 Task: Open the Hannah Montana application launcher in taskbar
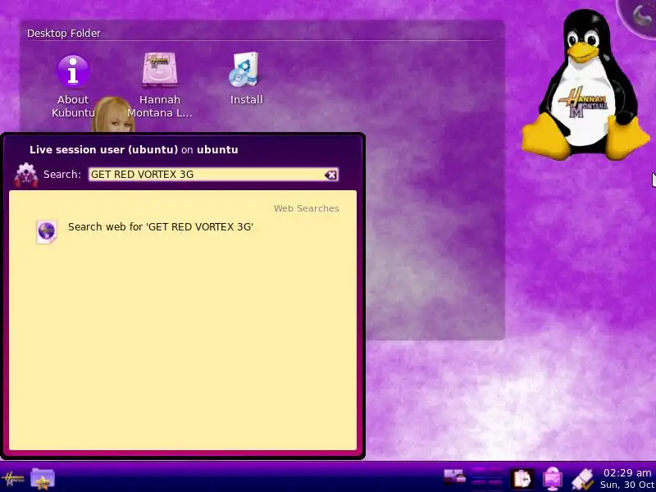[x=13, y=479]
